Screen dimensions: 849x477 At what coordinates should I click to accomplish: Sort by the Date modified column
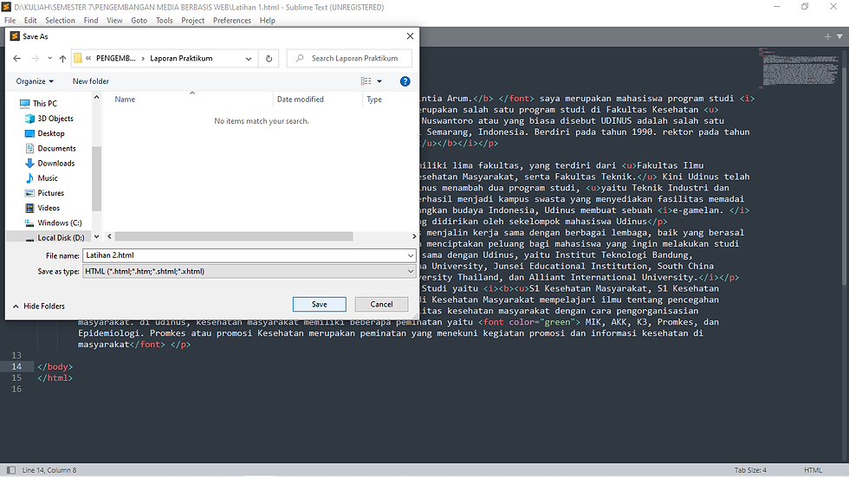click(301, 100)
